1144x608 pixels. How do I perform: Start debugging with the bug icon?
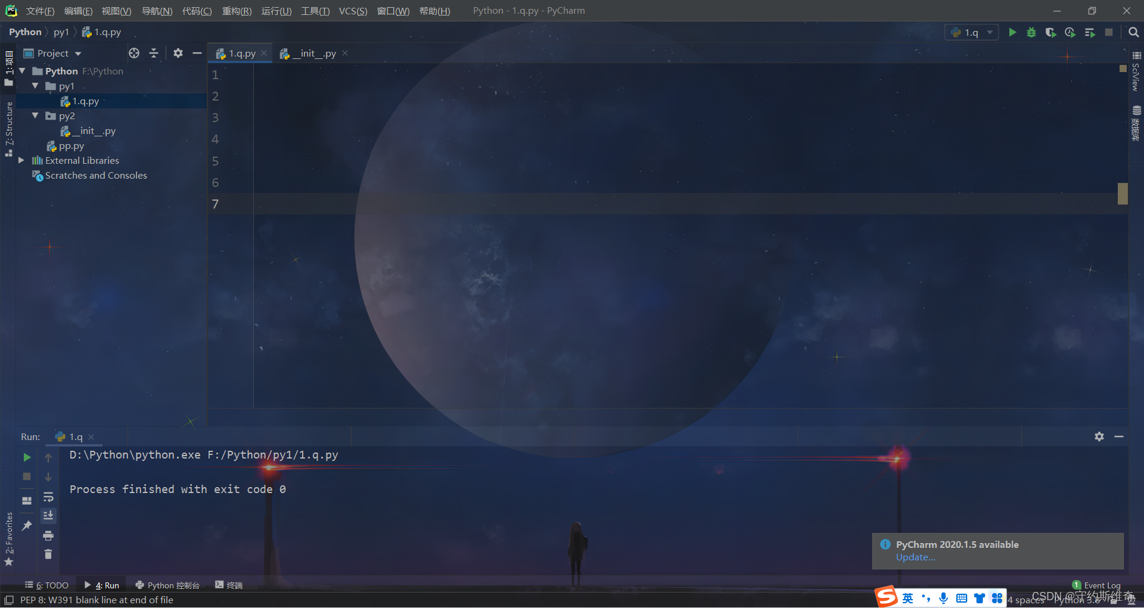point(1031,32)
